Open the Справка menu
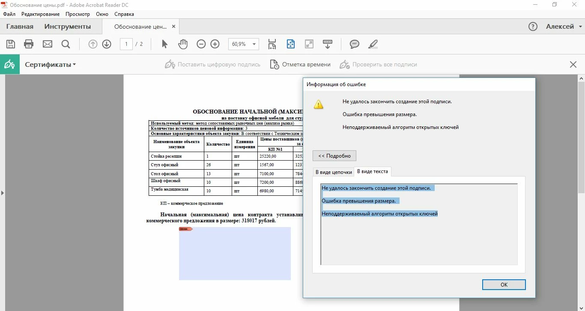Viewport: 585px width, 311px height. tap(124, 14)
